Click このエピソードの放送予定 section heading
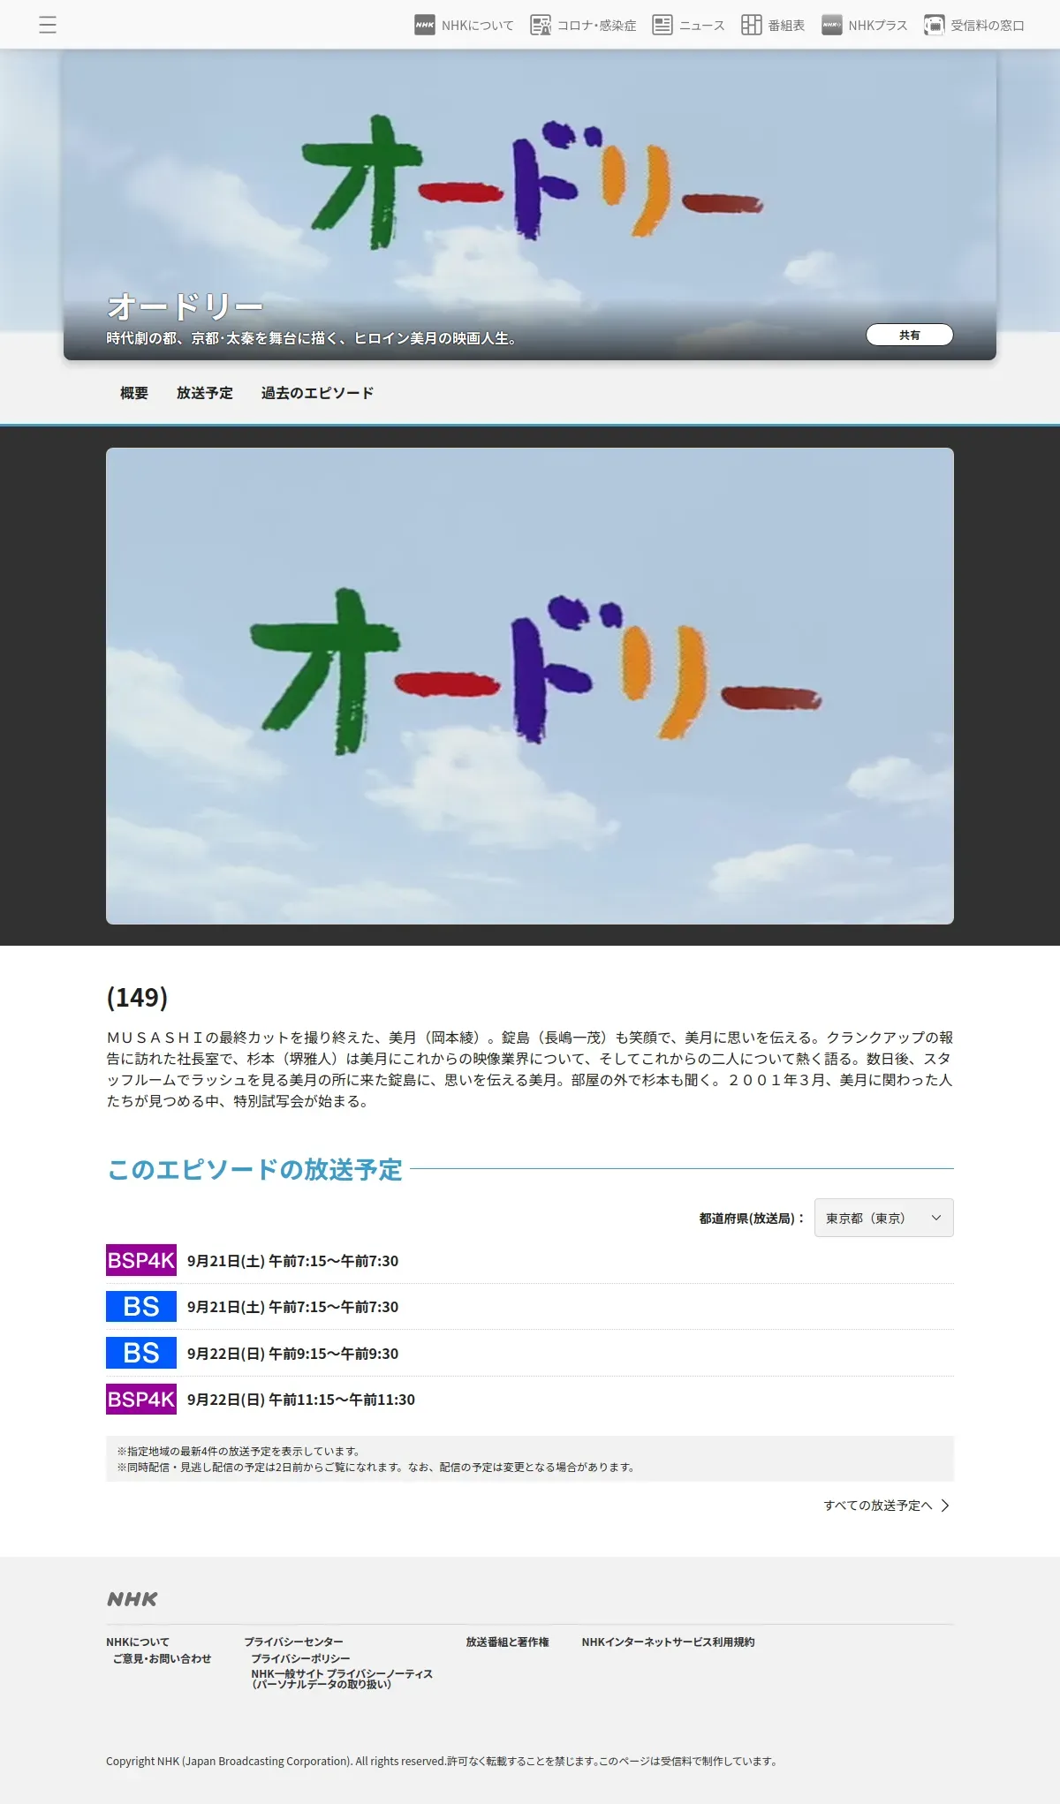The width and height of the screenshot is (1060, 1804). (x=254, y=1169)
